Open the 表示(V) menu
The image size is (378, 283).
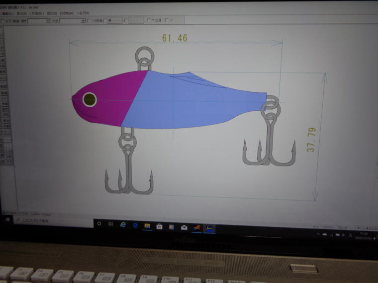click(x=22, y=13)
